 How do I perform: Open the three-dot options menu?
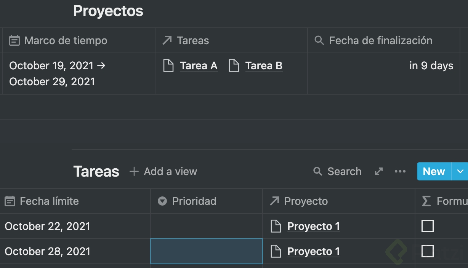click(400, 171)
